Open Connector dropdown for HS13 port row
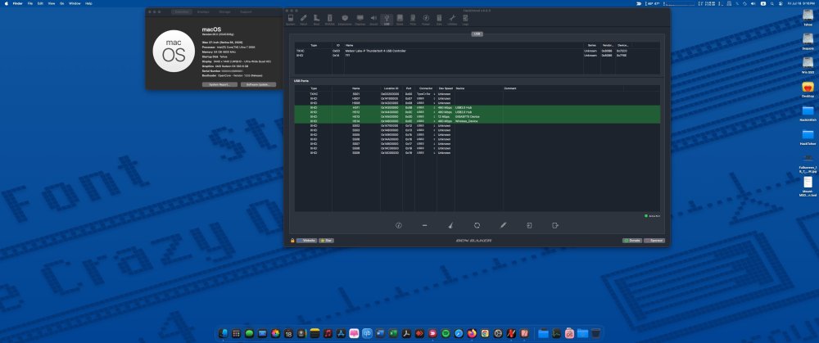Screen dimensions: 819x343 tap(426, 116)
